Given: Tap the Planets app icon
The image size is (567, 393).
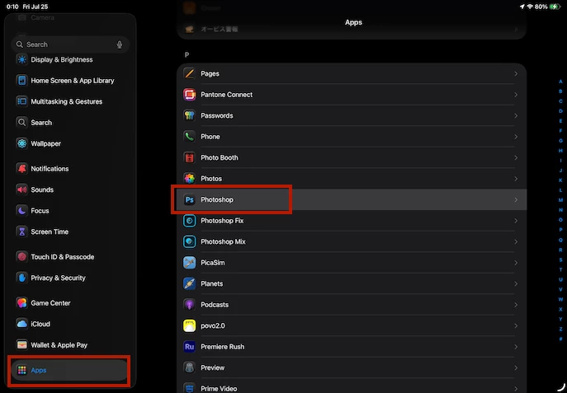Looking at the screenshot, I should coord(190,283).
